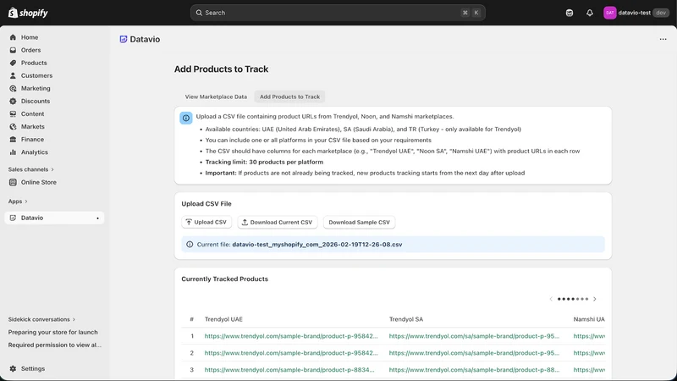Click the notifications bell icon
Image resolution: width=677 pixels, height=381 pixels.
coord(589,13)
